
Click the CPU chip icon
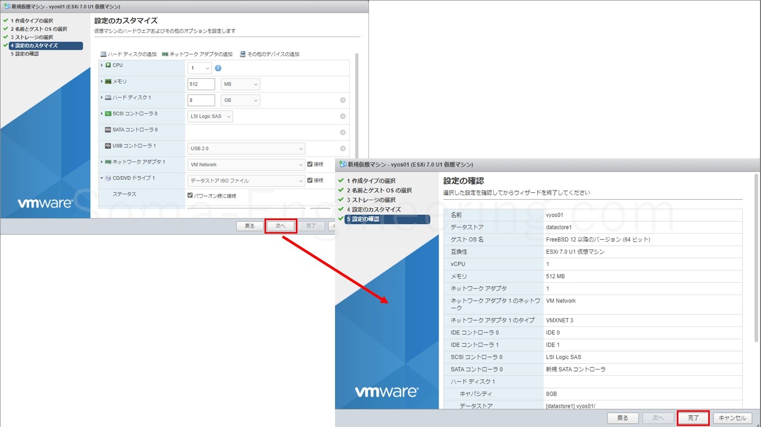click(x=108, y=65)
